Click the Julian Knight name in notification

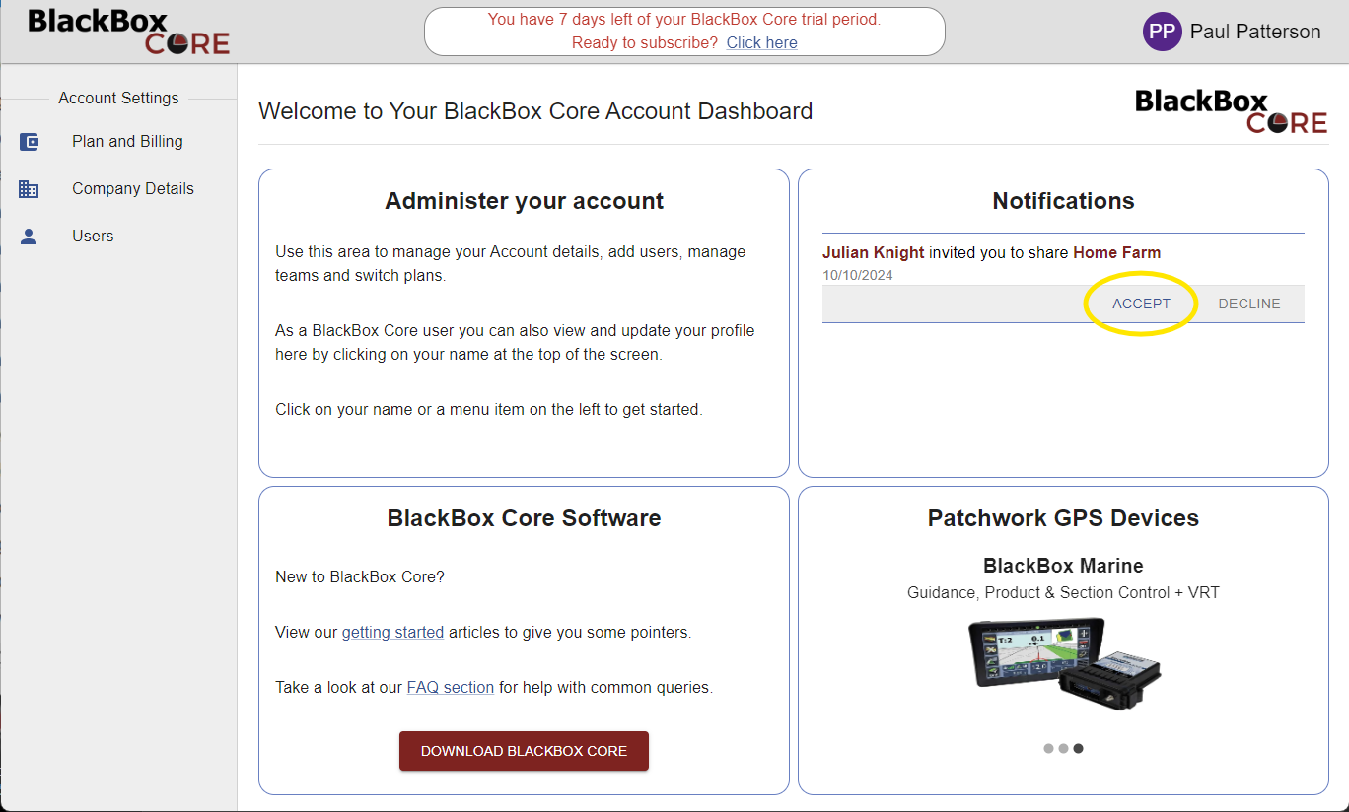(874, 252)
